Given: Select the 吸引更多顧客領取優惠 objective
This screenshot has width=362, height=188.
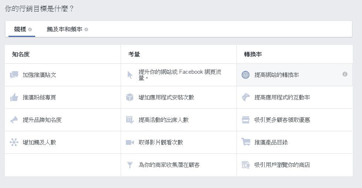Looking at the screenshot, I should (282, 120).
